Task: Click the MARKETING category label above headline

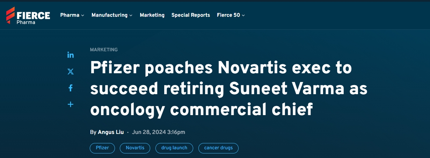Action: 104,50
